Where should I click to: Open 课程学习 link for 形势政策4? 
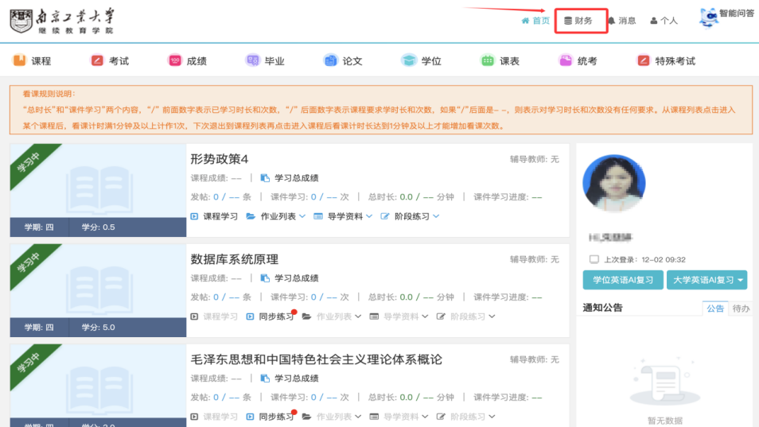coord(215,216)
